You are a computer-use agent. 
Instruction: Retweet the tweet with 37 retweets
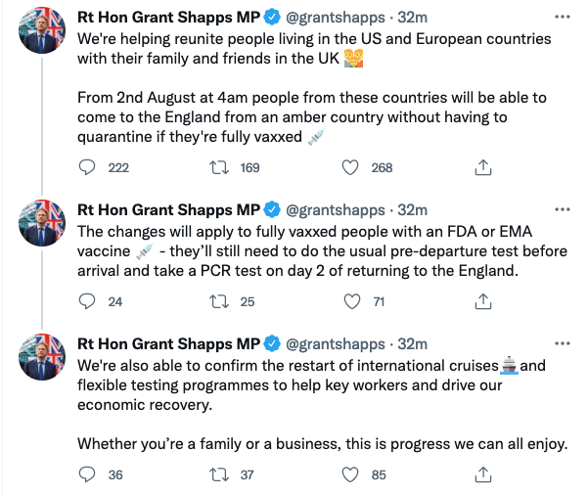(x=220, y=475)
